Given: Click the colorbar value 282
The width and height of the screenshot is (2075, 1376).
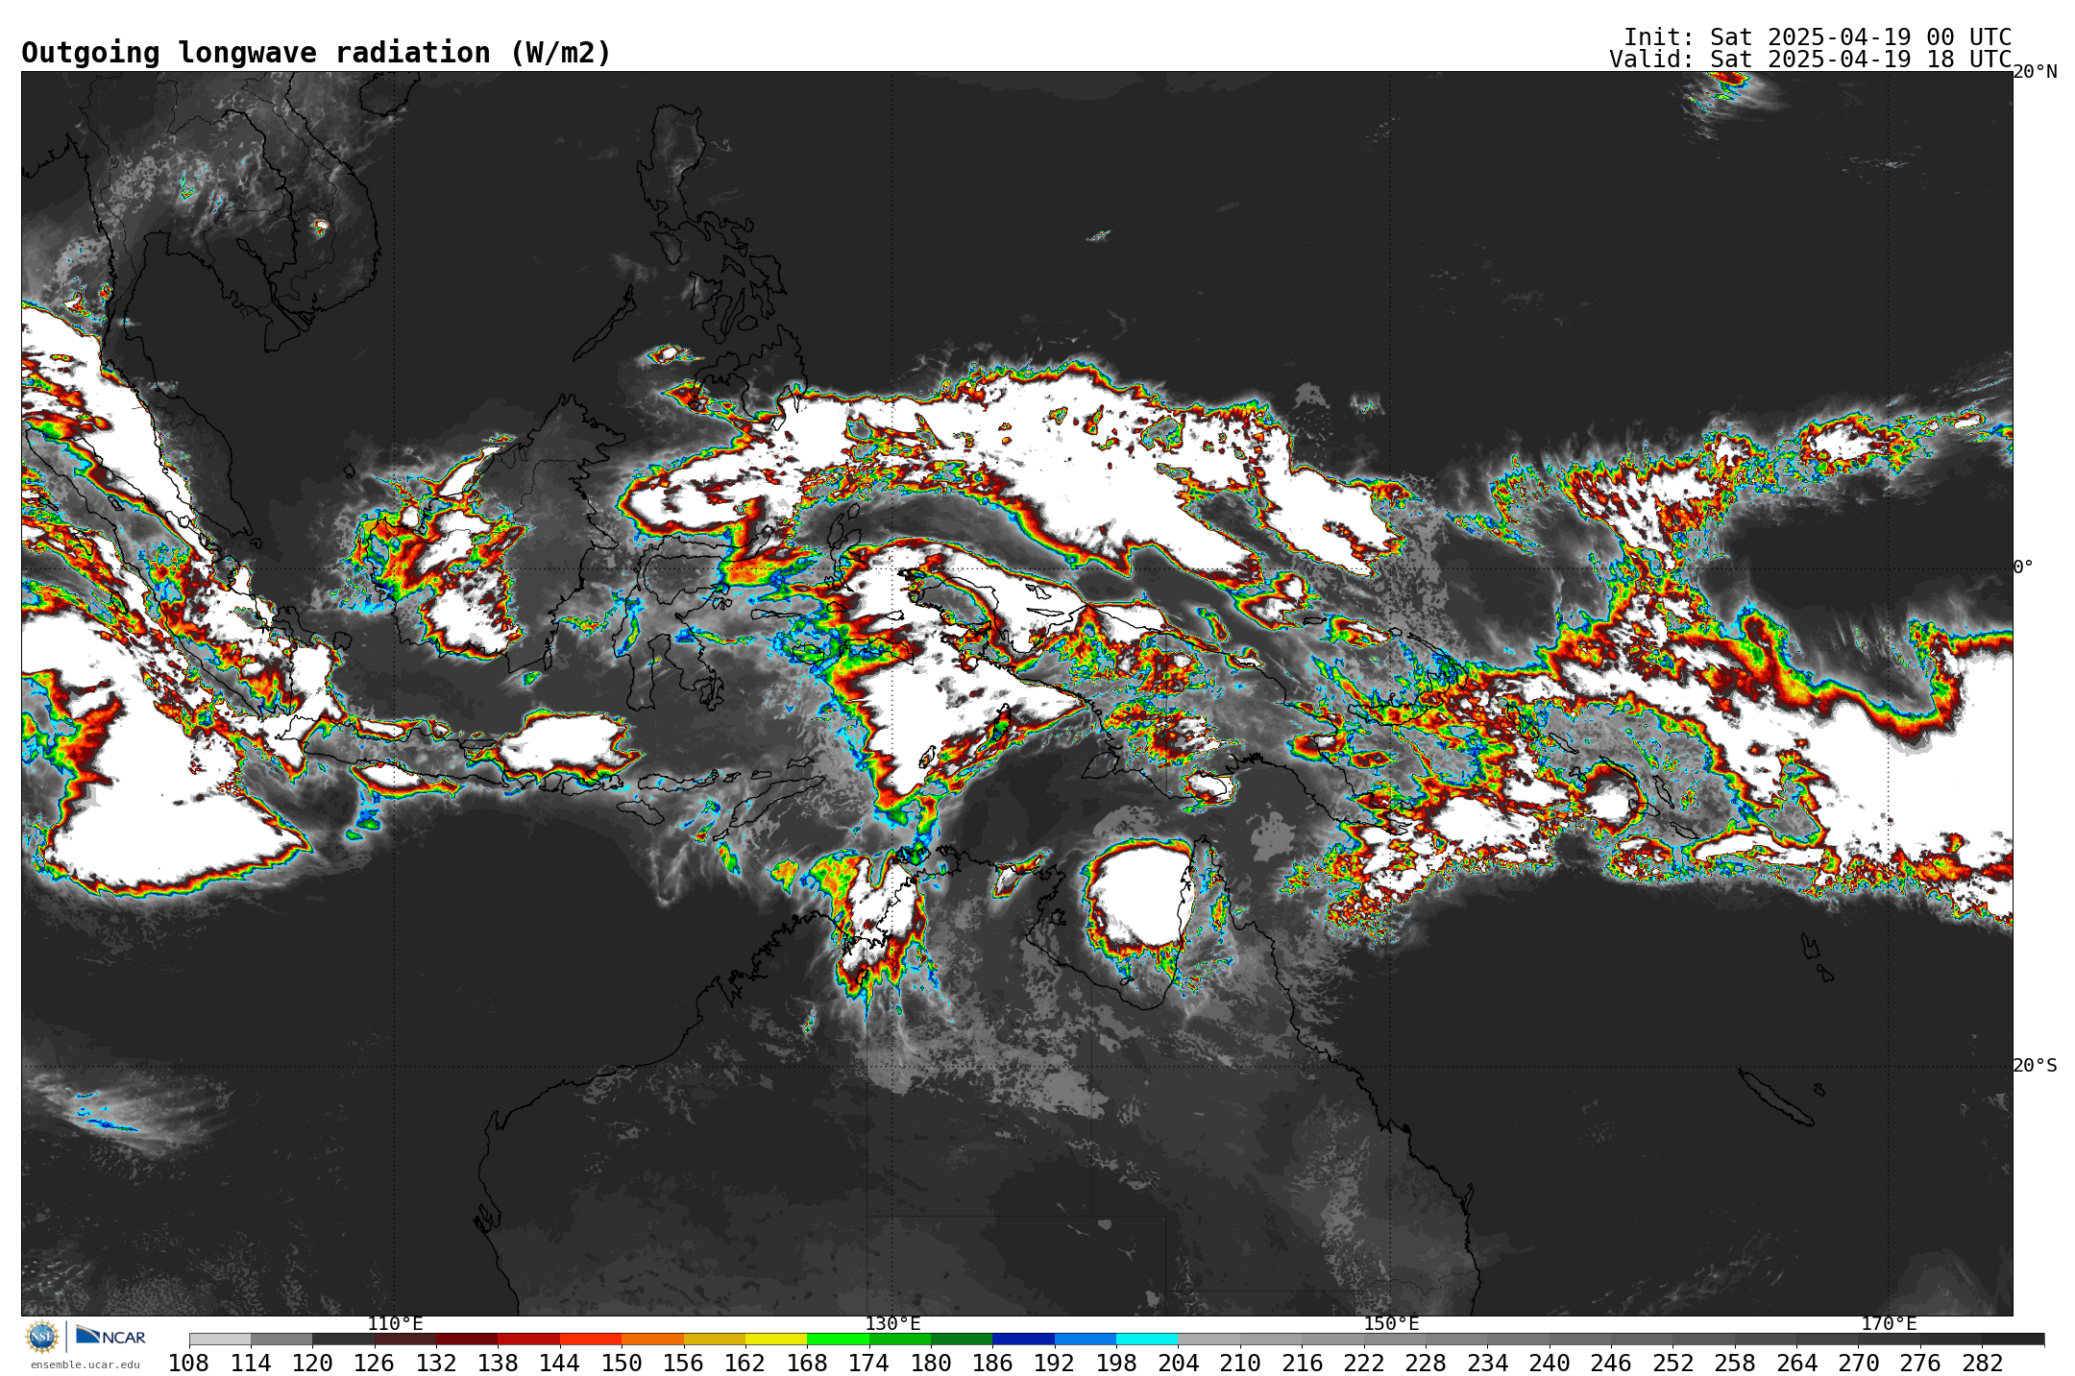Looking at the screenshot, I should point(1982,1364).
